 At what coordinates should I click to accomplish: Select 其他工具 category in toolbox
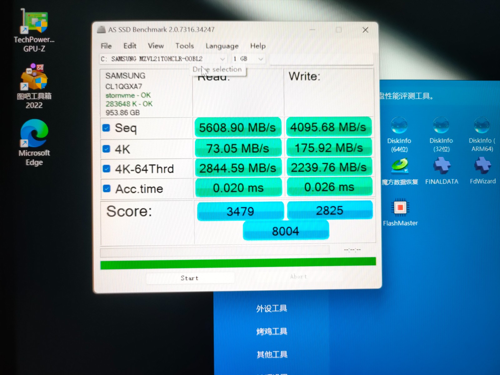click(x=272, y=354)
